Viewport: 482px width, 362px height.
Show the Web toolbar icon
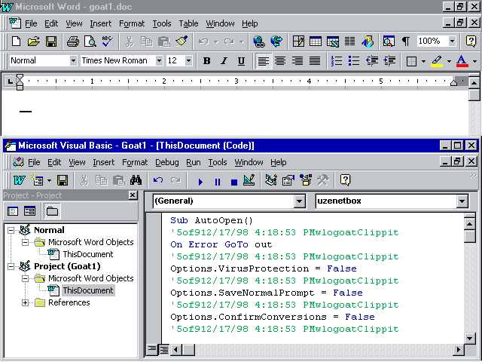tap(276, 41)
